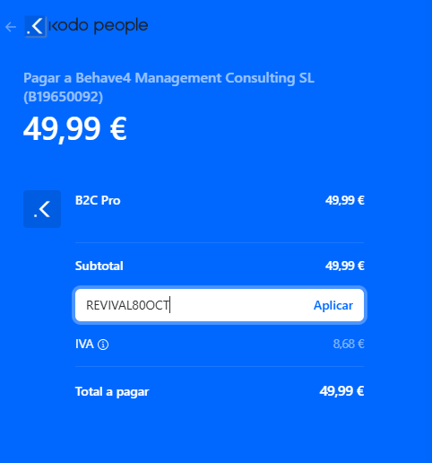The image size is (432, 463).
Task: Apply the promo code with Aplicar
Action: 333,305
